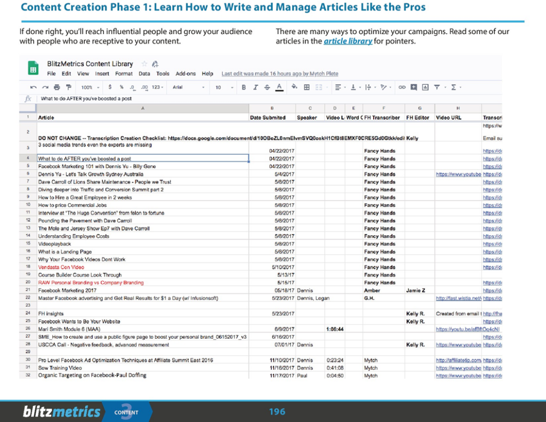Open the File menu
Image resolution: width=546 pixels, height=422 pixels.
click(x=51, y=74)
